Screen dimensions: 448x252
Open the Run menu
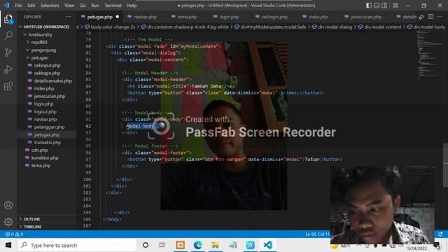95,6
